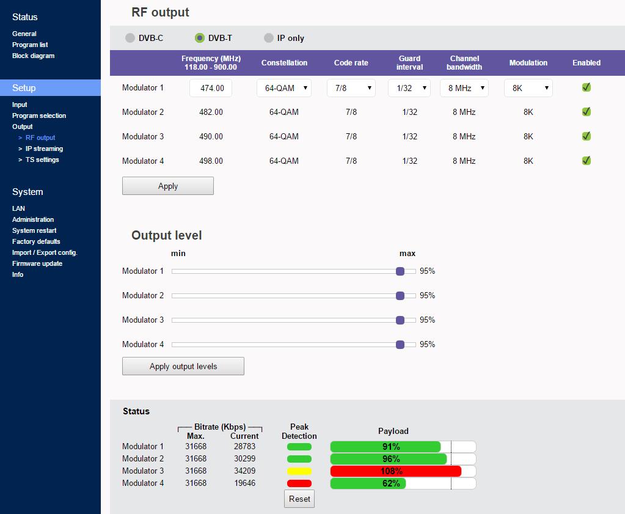Open the 7/8 code rate dropdown
The height and width of the screenshot is (514, 625).
tap(351, 88)
